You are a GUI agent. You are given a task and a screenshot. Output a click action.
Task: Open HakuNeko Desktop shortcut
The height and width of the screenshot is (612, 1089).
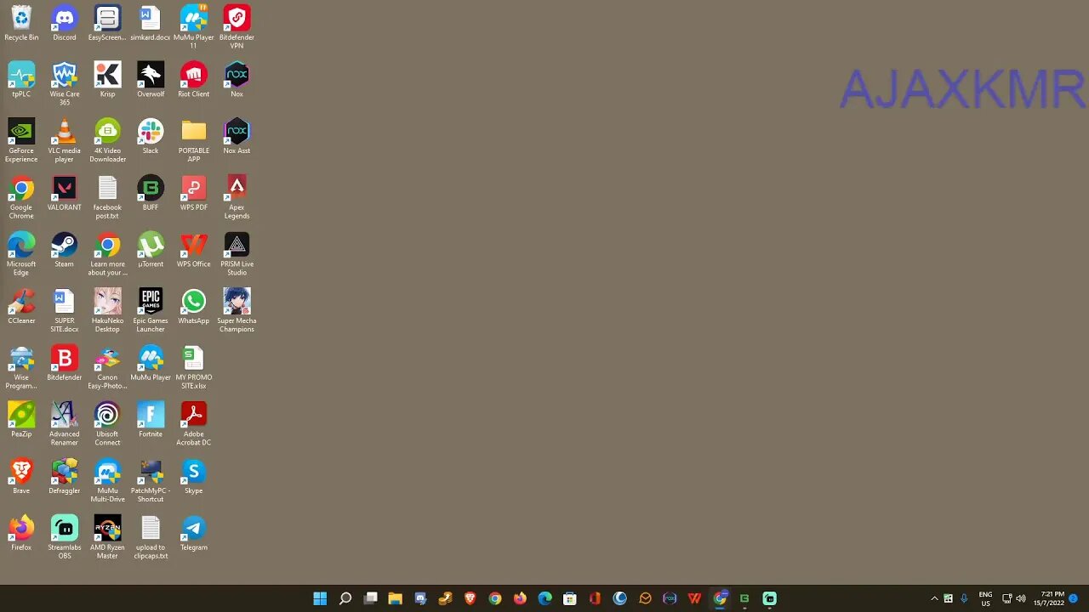pyautogui.click(x=107, y=310)
